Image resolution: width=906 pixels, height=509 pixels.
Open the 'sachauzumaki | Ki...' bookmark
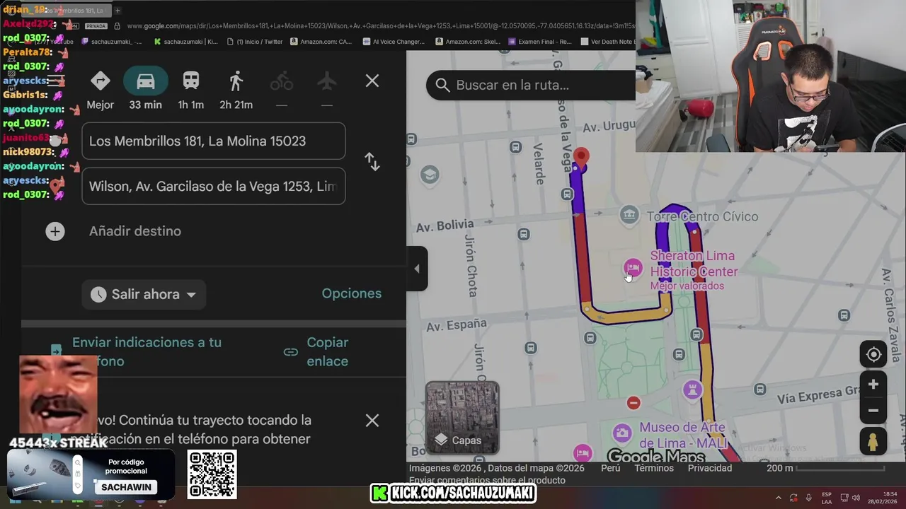pyautogui.click(x=185, y=42)
